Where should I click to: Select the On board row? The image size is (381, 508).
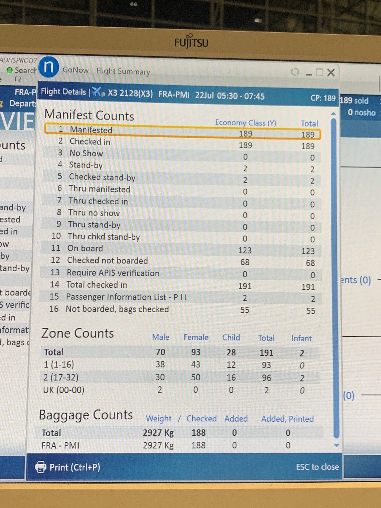tap(182, 249)
